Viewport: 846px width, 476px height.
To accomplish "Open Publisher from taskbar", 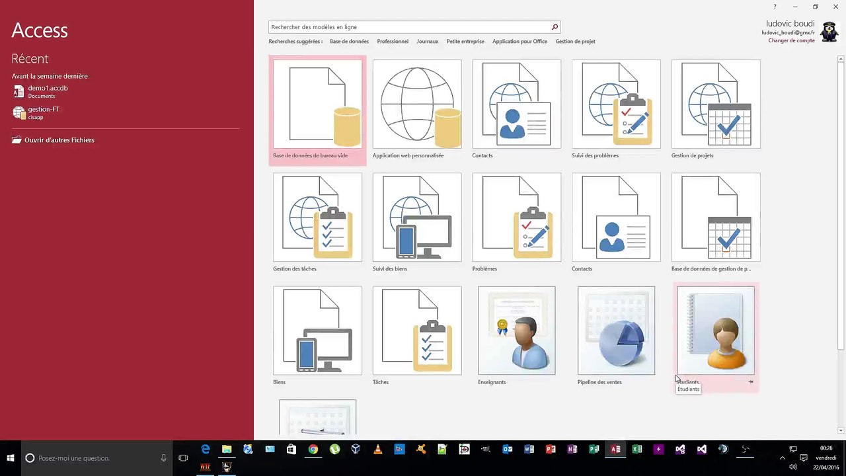I will click(x=594, y=450).
